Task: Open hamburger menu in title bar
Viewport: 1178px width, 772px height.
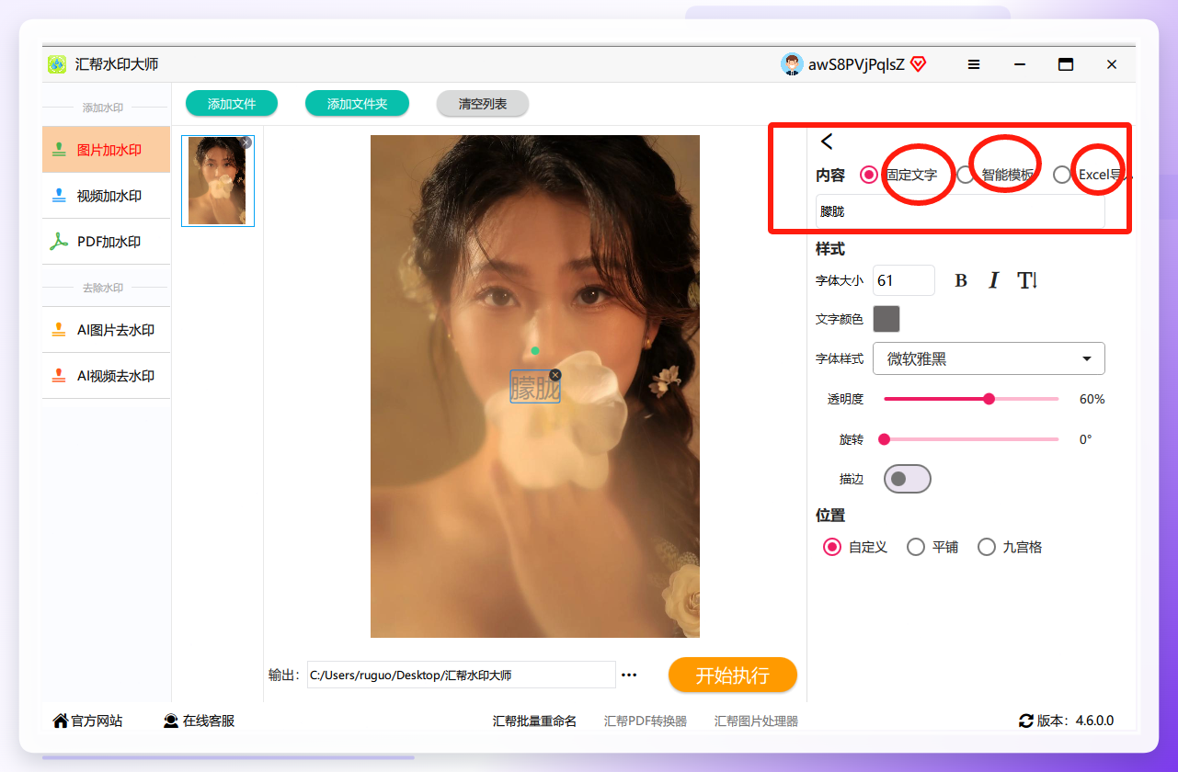Action: point(974,64)
